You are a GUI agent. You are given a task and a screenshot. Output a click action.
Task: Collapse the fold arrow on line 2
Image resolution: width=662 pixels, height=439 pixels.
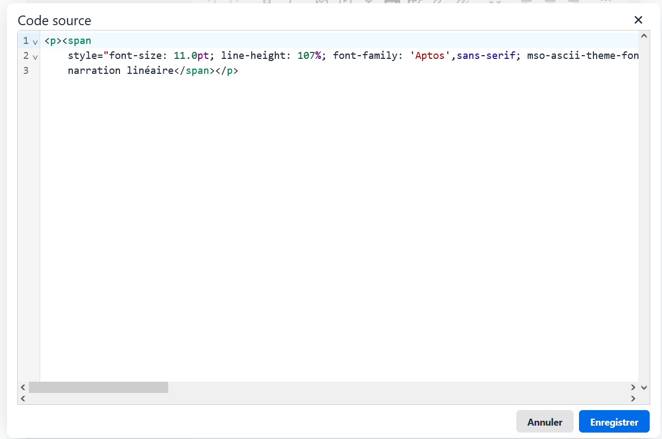tap(35, 57)
